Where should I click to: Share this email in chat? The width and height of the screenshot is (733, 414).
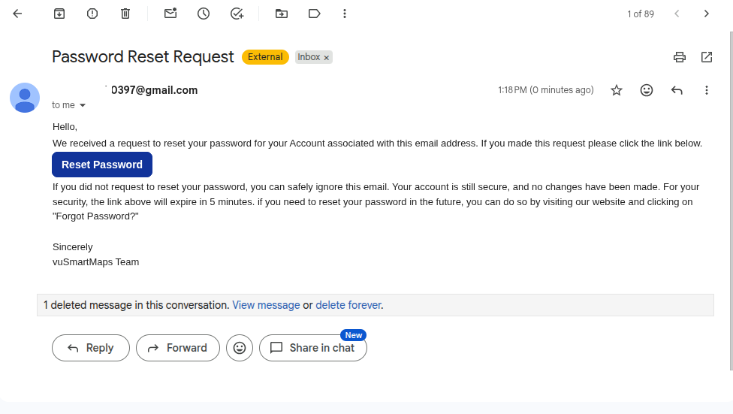coord(313,348)
